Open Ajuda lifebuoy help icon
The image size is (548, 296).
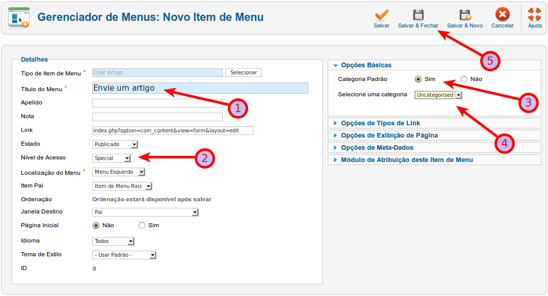534,15
